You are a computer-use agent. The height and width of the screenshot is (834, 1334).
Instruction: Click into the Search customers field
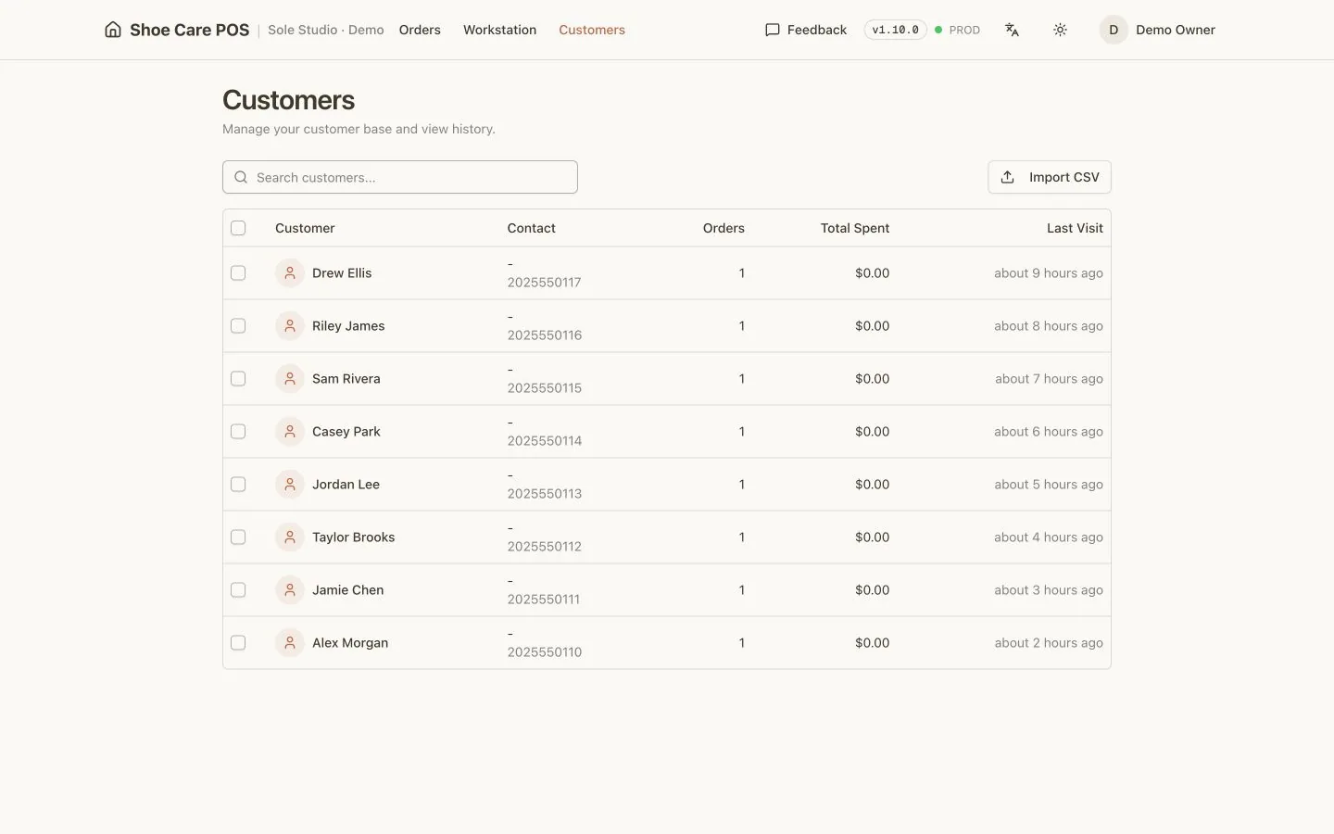400,177
